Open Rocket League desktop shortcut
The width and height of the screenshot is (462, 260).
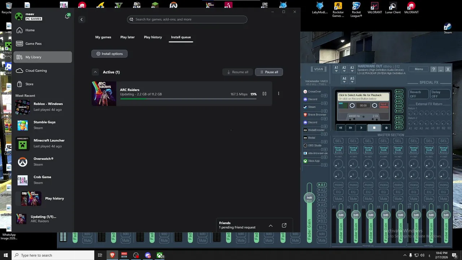pyautogui.click(x=356, y=10)
